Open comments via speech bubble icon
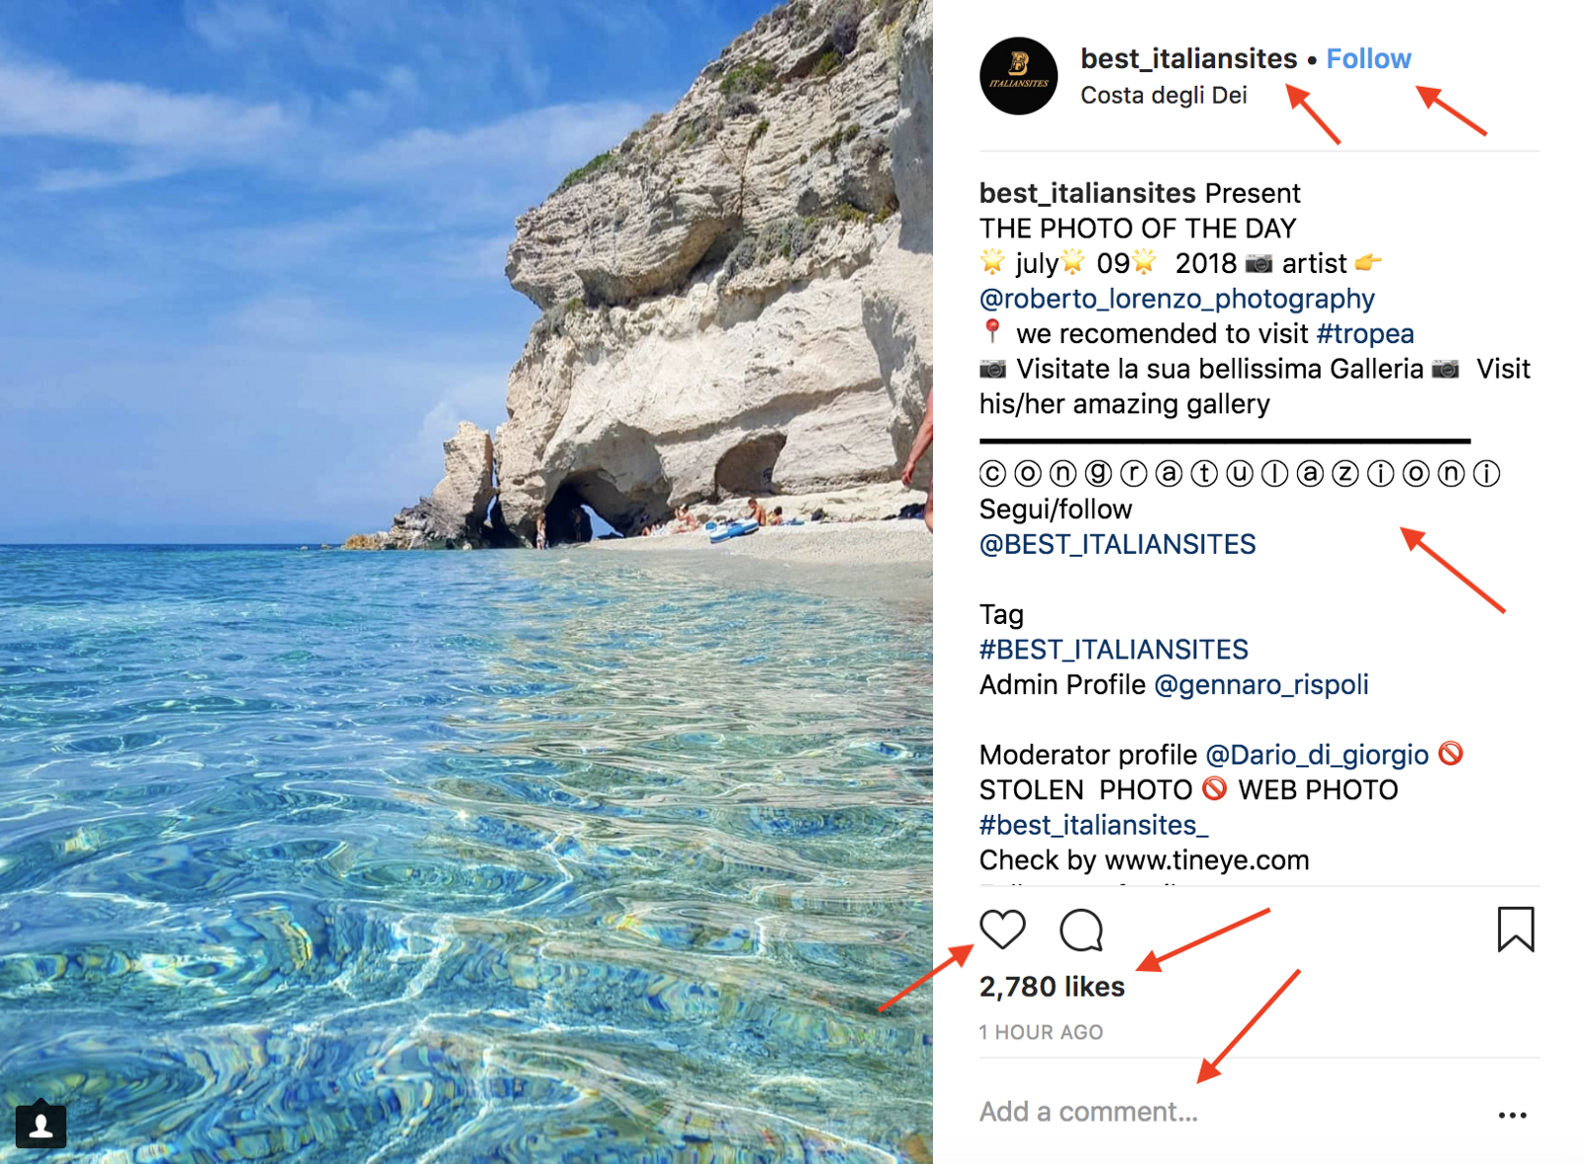The height and width of the screenshot is (1164, 1583). point(1080,930)
